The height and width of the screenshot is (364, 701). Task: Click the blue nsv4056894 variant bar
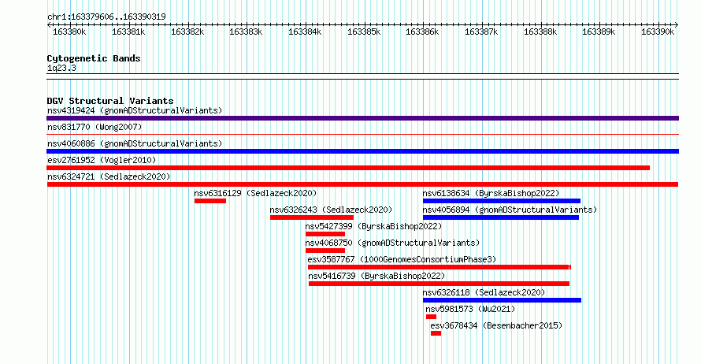pos(501,217)
